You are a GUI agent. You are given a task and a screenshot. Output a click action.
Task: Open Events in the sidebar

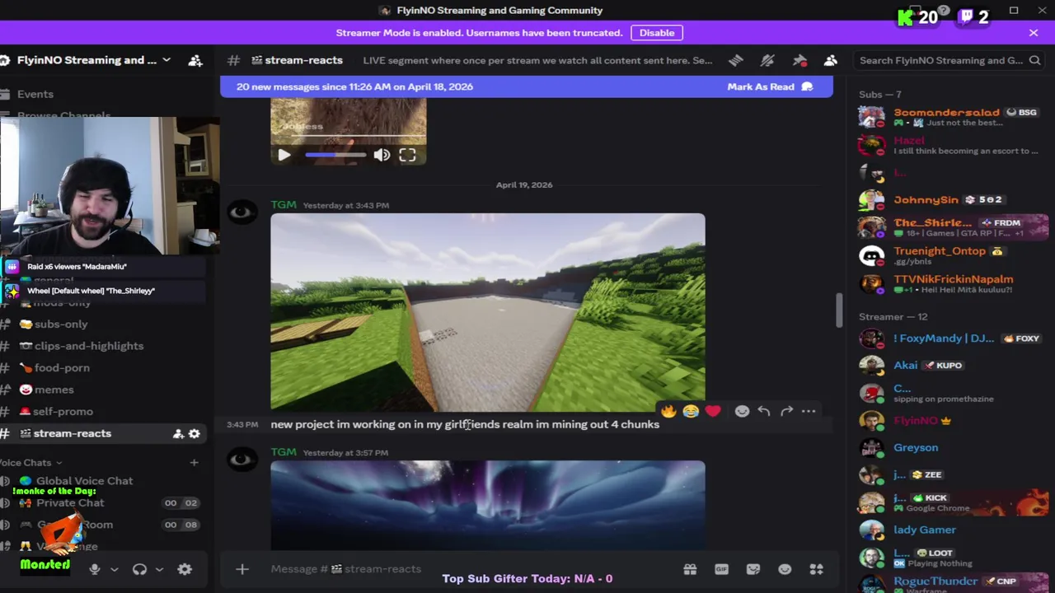[x=35, y=95]
